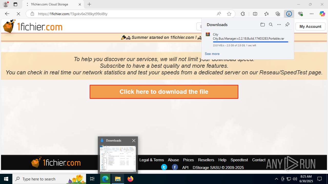Open File Explorer from the taskbar
This screenshot has height=184, width=328.
[x=118, y=179]
